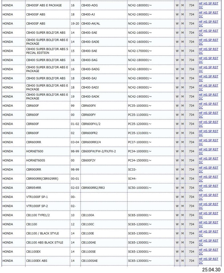
Task: Select frame number SC44- cell
Action: click(x=132, y=179)
